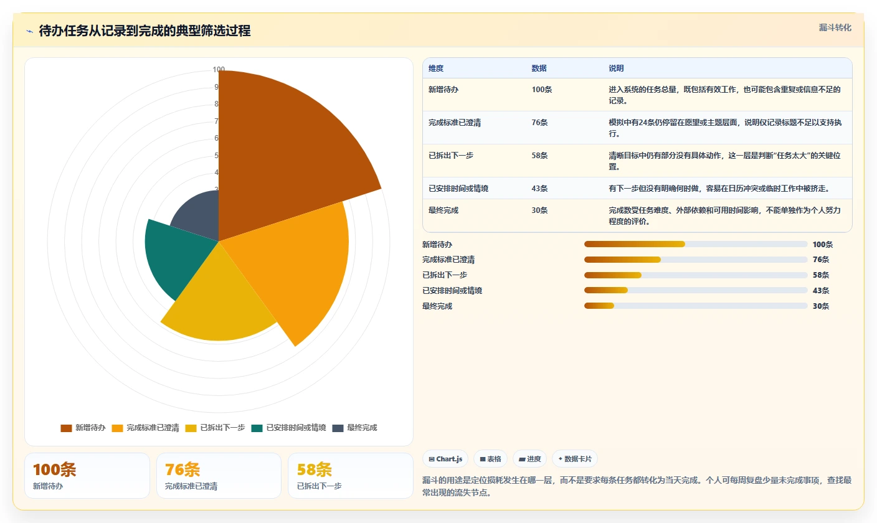Click the 76条 table cell
The width and height of the screenshot is (877, 523).
point(540,123)
